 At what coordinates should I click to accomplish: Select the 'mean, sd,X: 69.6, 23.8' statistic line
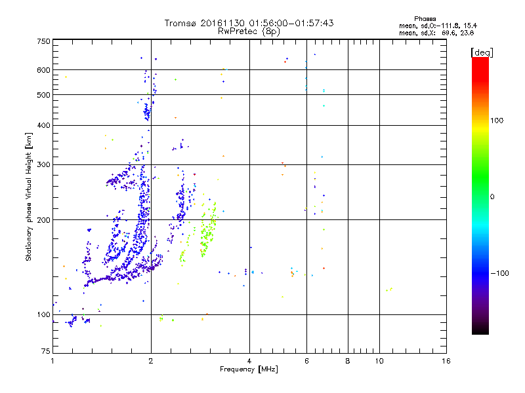click(436, 33)
